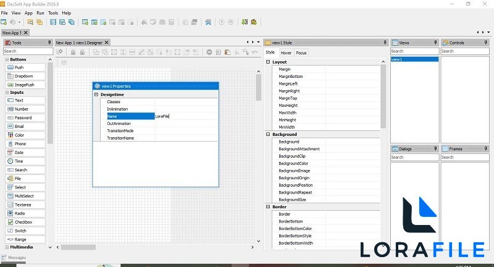
Task: Open the View menu
Action: [x=16, y=13]
